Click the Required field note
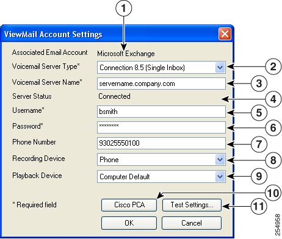The height and width of the screenshot is (239, 282). (35, 205)
